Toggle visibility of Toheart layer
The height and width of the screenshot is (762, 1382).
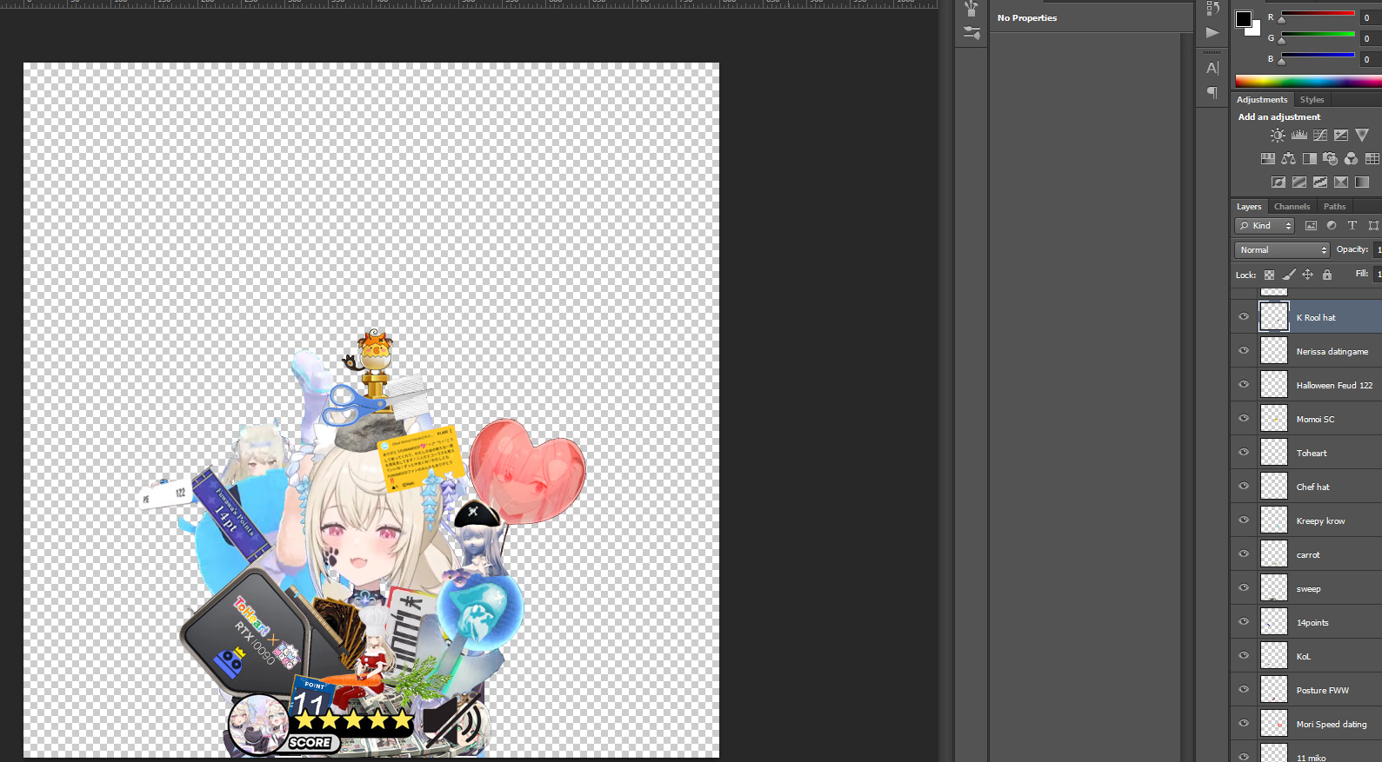coord(1244,453)
